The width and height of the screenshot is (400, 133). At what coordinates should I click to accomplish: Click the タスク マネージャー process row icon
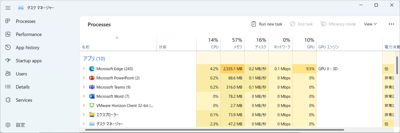[92, 124]
